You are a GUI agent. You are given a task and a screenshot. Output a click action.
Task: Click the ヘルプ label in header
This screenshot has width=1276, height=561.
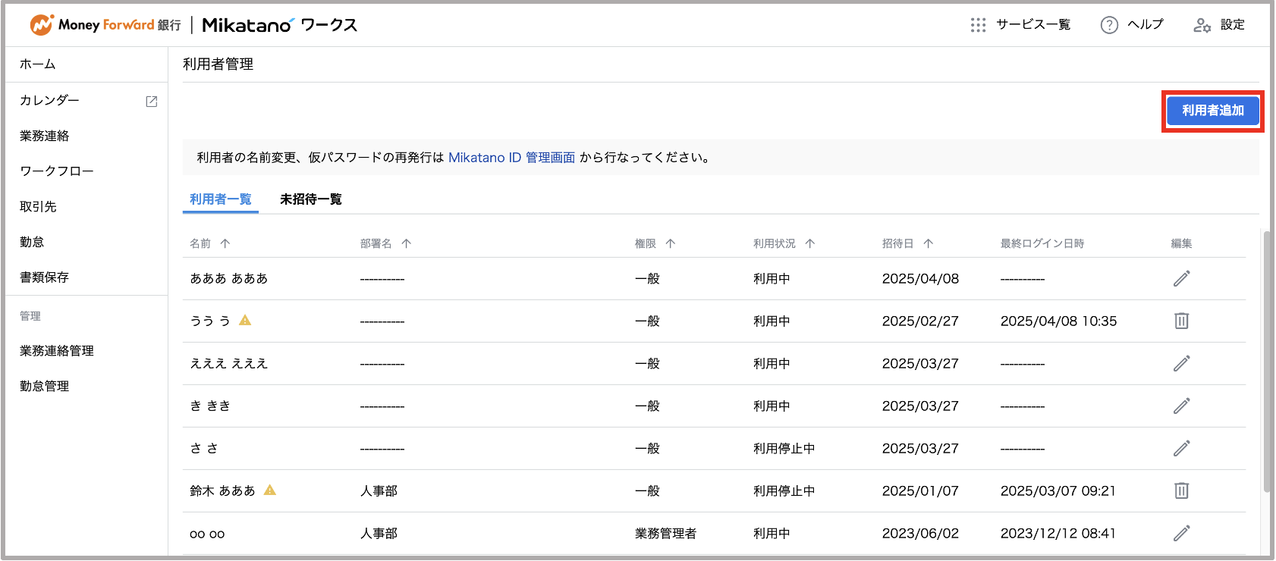[x=1146, y=25]
